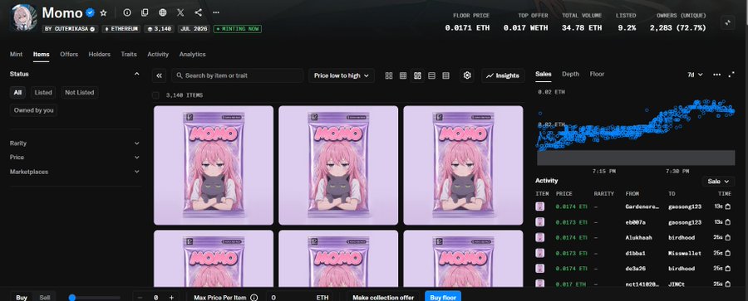Open the 7d chart range dropdown
Screen dimensions: 748x301
tap(695, 75)
